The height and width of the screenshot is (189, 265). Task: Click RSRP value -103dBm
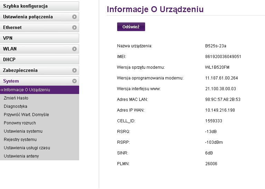click(x=214, y=142)
